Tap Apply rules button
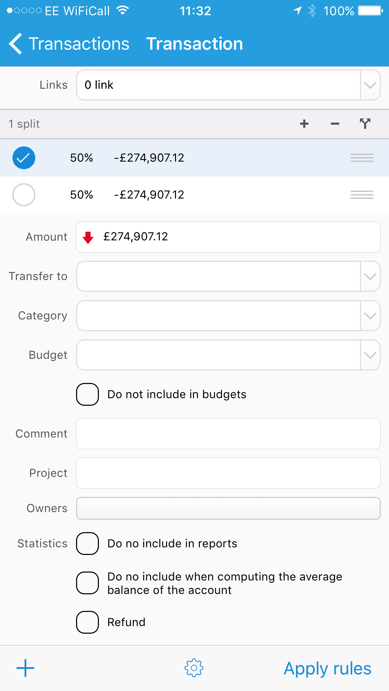389x691 pixels. point(327,669)
